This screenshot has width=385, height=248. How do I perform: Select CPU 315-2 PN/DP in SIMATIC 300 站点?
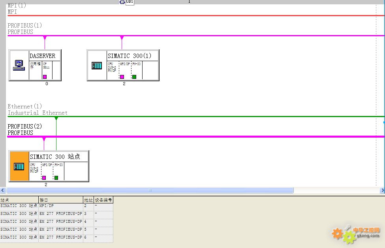34,168
